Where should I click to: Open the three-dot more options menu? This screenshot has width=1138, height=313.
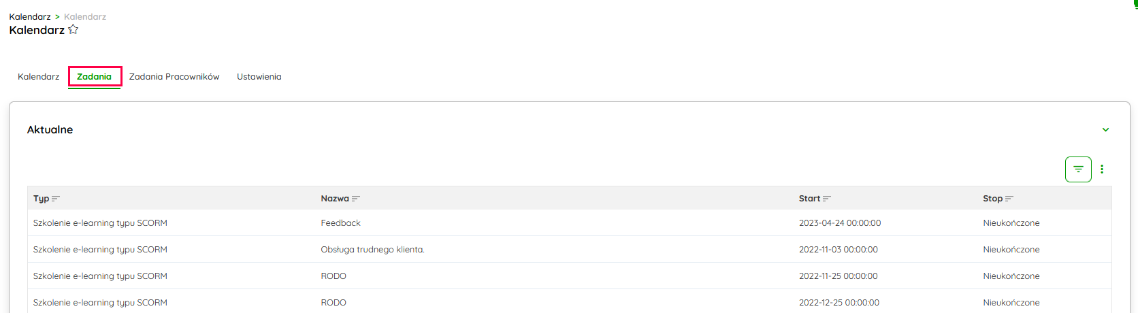tap(1102, 169)
